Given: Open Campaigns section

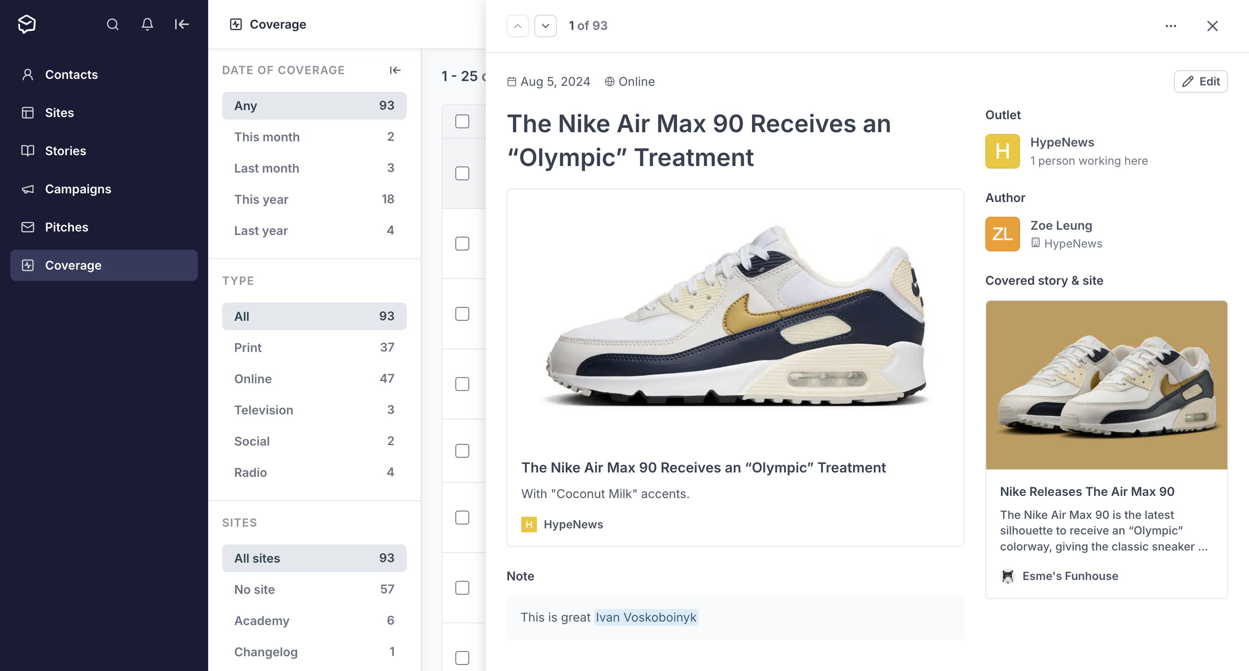Looking at the screenshot, I should [x=104, y=189].
